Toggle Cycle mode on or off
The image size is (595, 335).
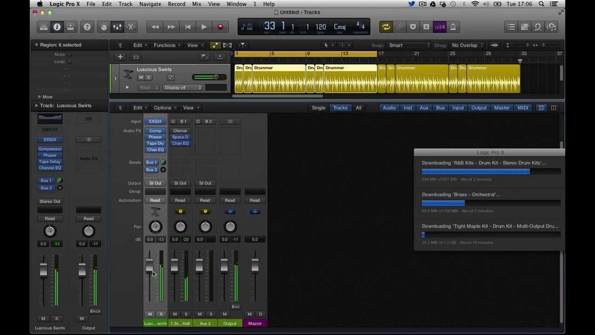386,27
